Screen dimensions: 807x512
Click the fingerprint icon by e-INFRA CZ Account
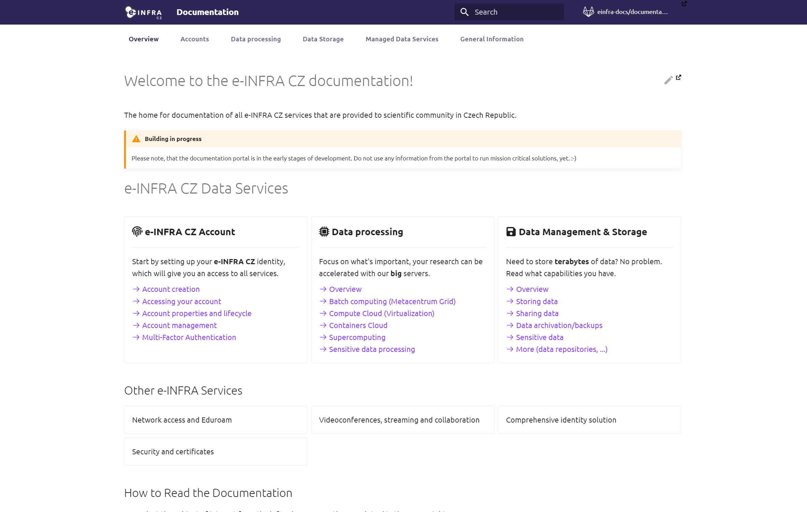137,231
